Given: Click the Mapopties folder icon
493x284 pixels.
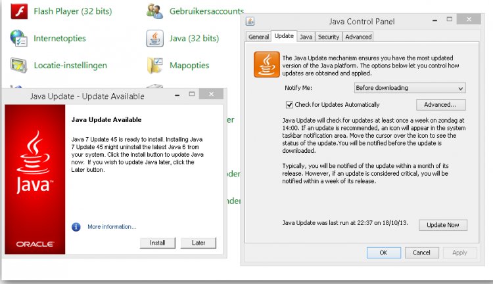Looking at the screenshot, I should tap(155, 65).
